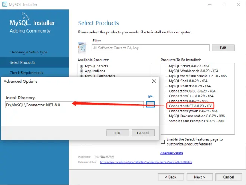Select MySQL Router 8.0.29 - X64
The height and width of the screenshot is (185, 246).
point(189,86)
